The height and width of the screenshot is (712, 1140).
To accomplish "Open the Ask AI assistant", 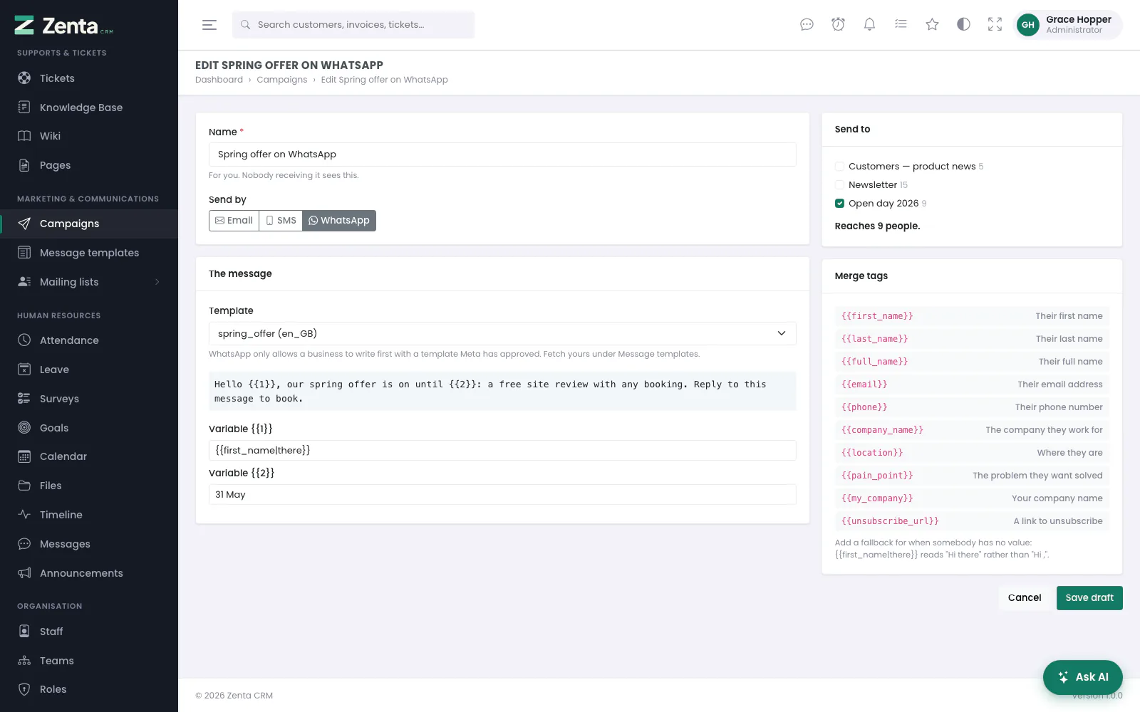I will point(1083,677).
